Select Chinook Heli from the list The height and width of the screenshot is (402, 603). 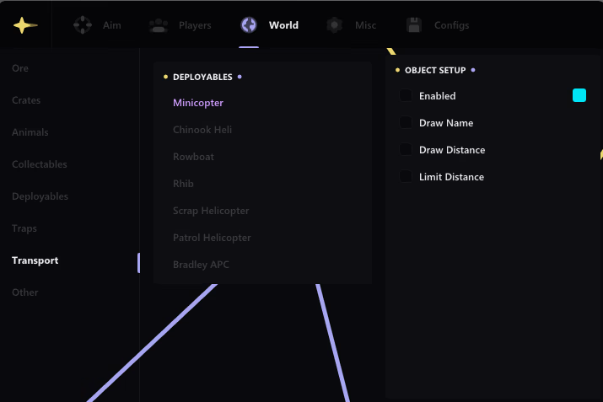[x=202, y=130]
